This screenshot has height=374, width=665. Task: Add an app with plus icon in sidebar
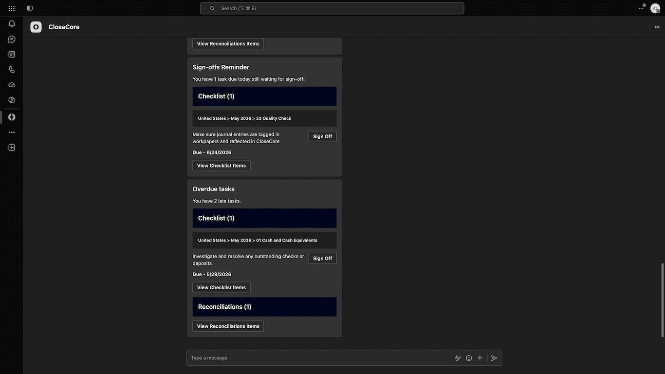[x=12, y=148]
